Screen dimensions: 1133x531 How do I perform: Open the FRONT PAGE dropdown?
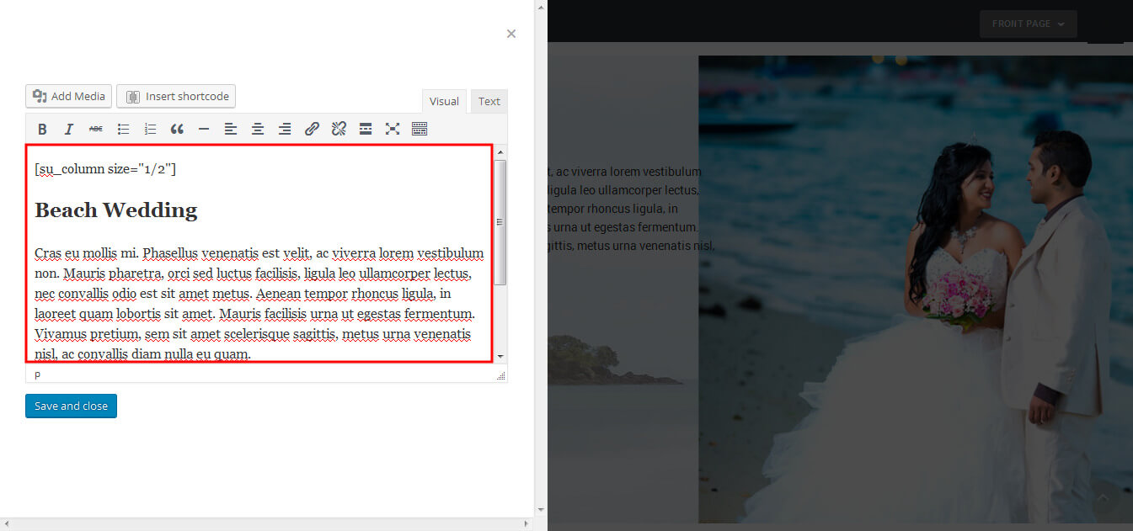coord(1028,24)
